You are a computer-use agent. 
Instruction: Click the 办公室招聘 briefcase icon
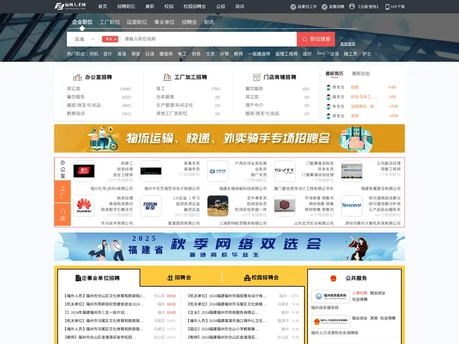pyautogui.click(x=77, y=77)
